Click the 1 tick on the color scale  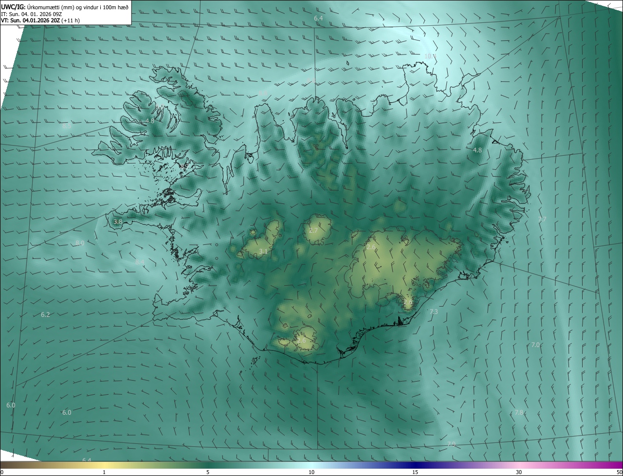point(104,472)
